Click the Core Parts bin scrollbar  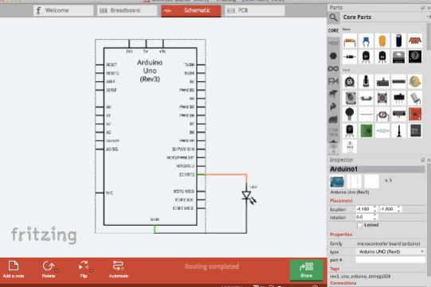tap(429, 36)
